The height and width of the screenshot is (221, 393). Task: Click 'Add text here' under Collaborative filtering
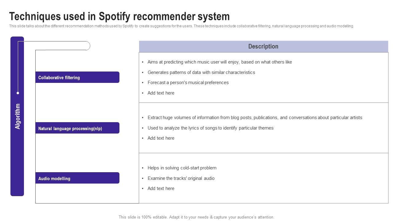pyautogui.click(x=161, y=93)
